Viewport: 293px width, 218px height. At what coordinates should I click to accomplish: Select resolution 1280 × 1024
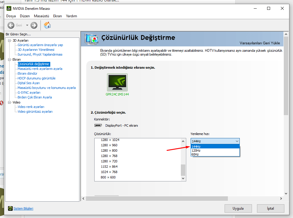pos(110,140)
